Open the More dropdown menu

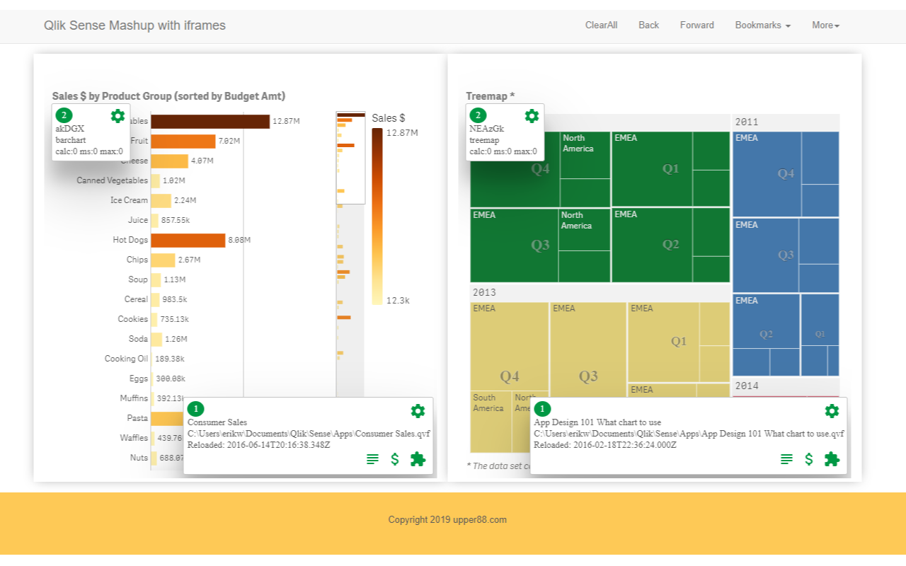point(825,25)
